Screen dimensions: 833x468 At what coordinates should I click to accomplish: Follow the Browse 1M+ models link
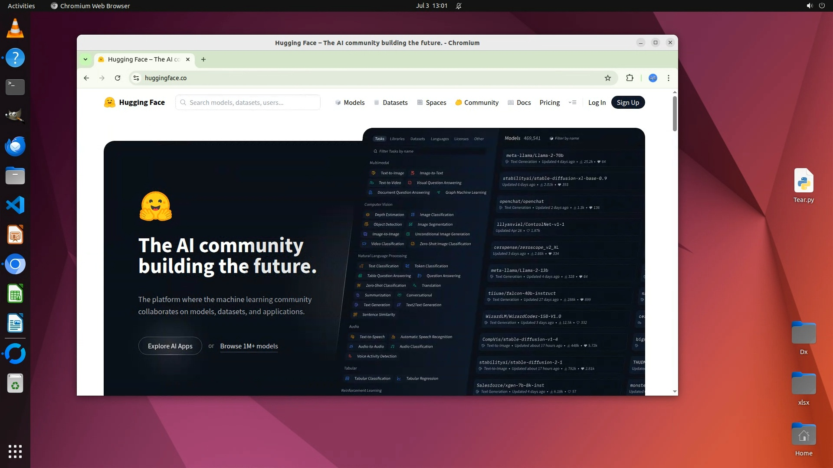click(249, 346)
